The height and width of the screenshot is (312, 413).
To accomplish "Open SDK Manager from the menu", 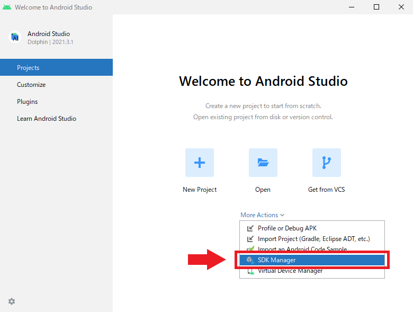I will coord(312,260).
